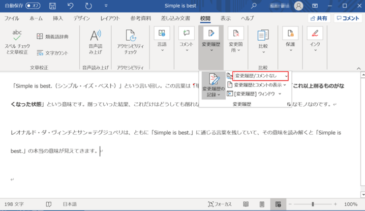This screenshot has height=211, width=365.
Task: Click the コメント button at top right
Action: tap(348, 18)
